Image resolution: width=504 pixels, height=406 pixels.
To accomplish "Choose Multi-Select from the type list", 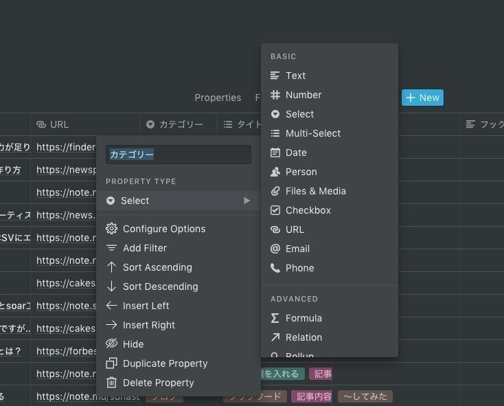I will 312,133.
